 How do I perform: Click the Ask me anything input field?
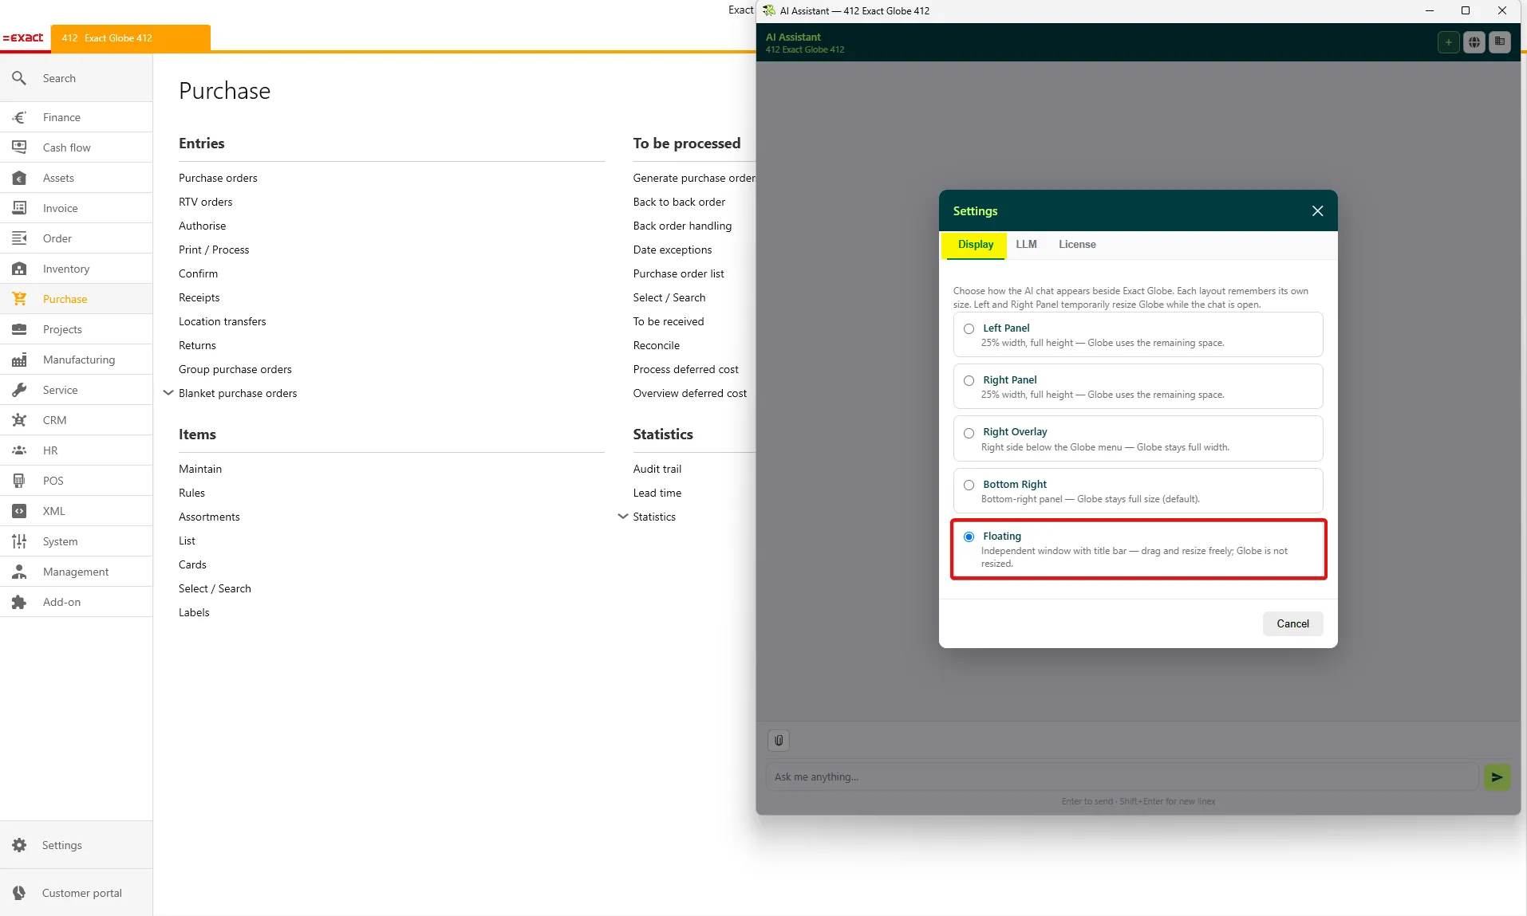1122,777
